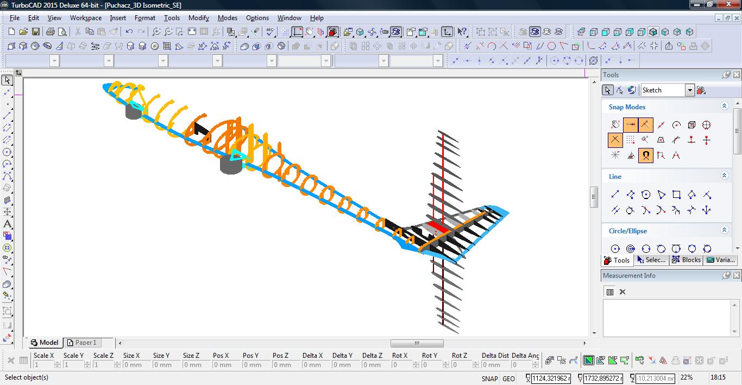The width and height of the screenshot is (742, 385).
Task: Collapse the Circle/Ellipse section
Action: (724, 231)
